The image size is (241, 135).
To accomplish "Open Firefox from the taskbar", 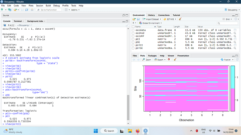I will tap(138, 131).
